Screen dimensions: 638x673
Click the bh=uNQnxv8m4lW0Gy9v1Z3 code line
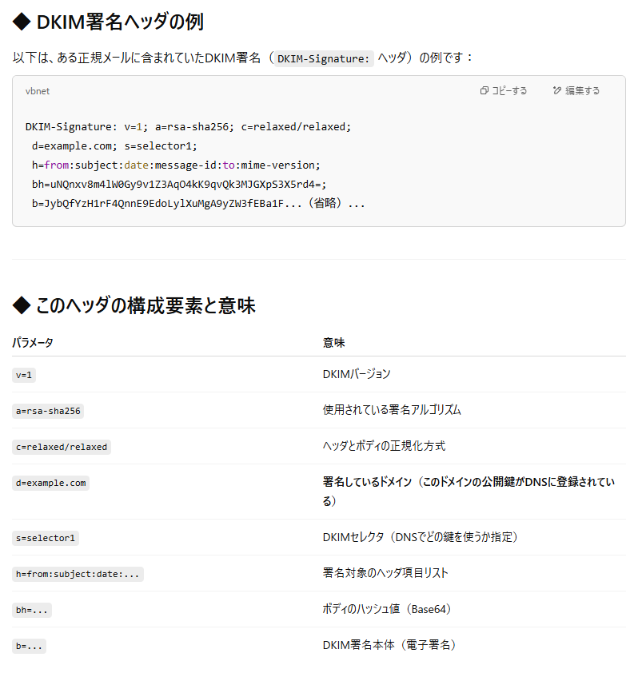pos(179,184)
